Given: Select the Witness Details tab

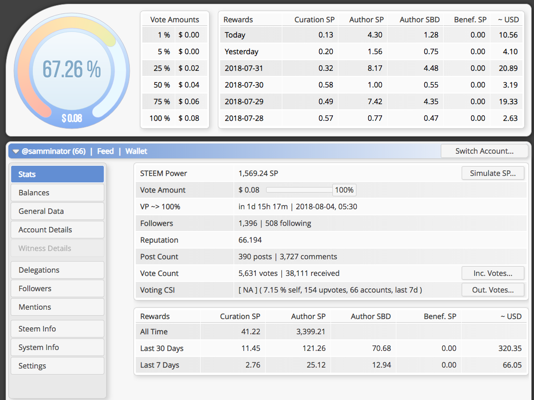Looking at the screenshot, I should [57, 248].
